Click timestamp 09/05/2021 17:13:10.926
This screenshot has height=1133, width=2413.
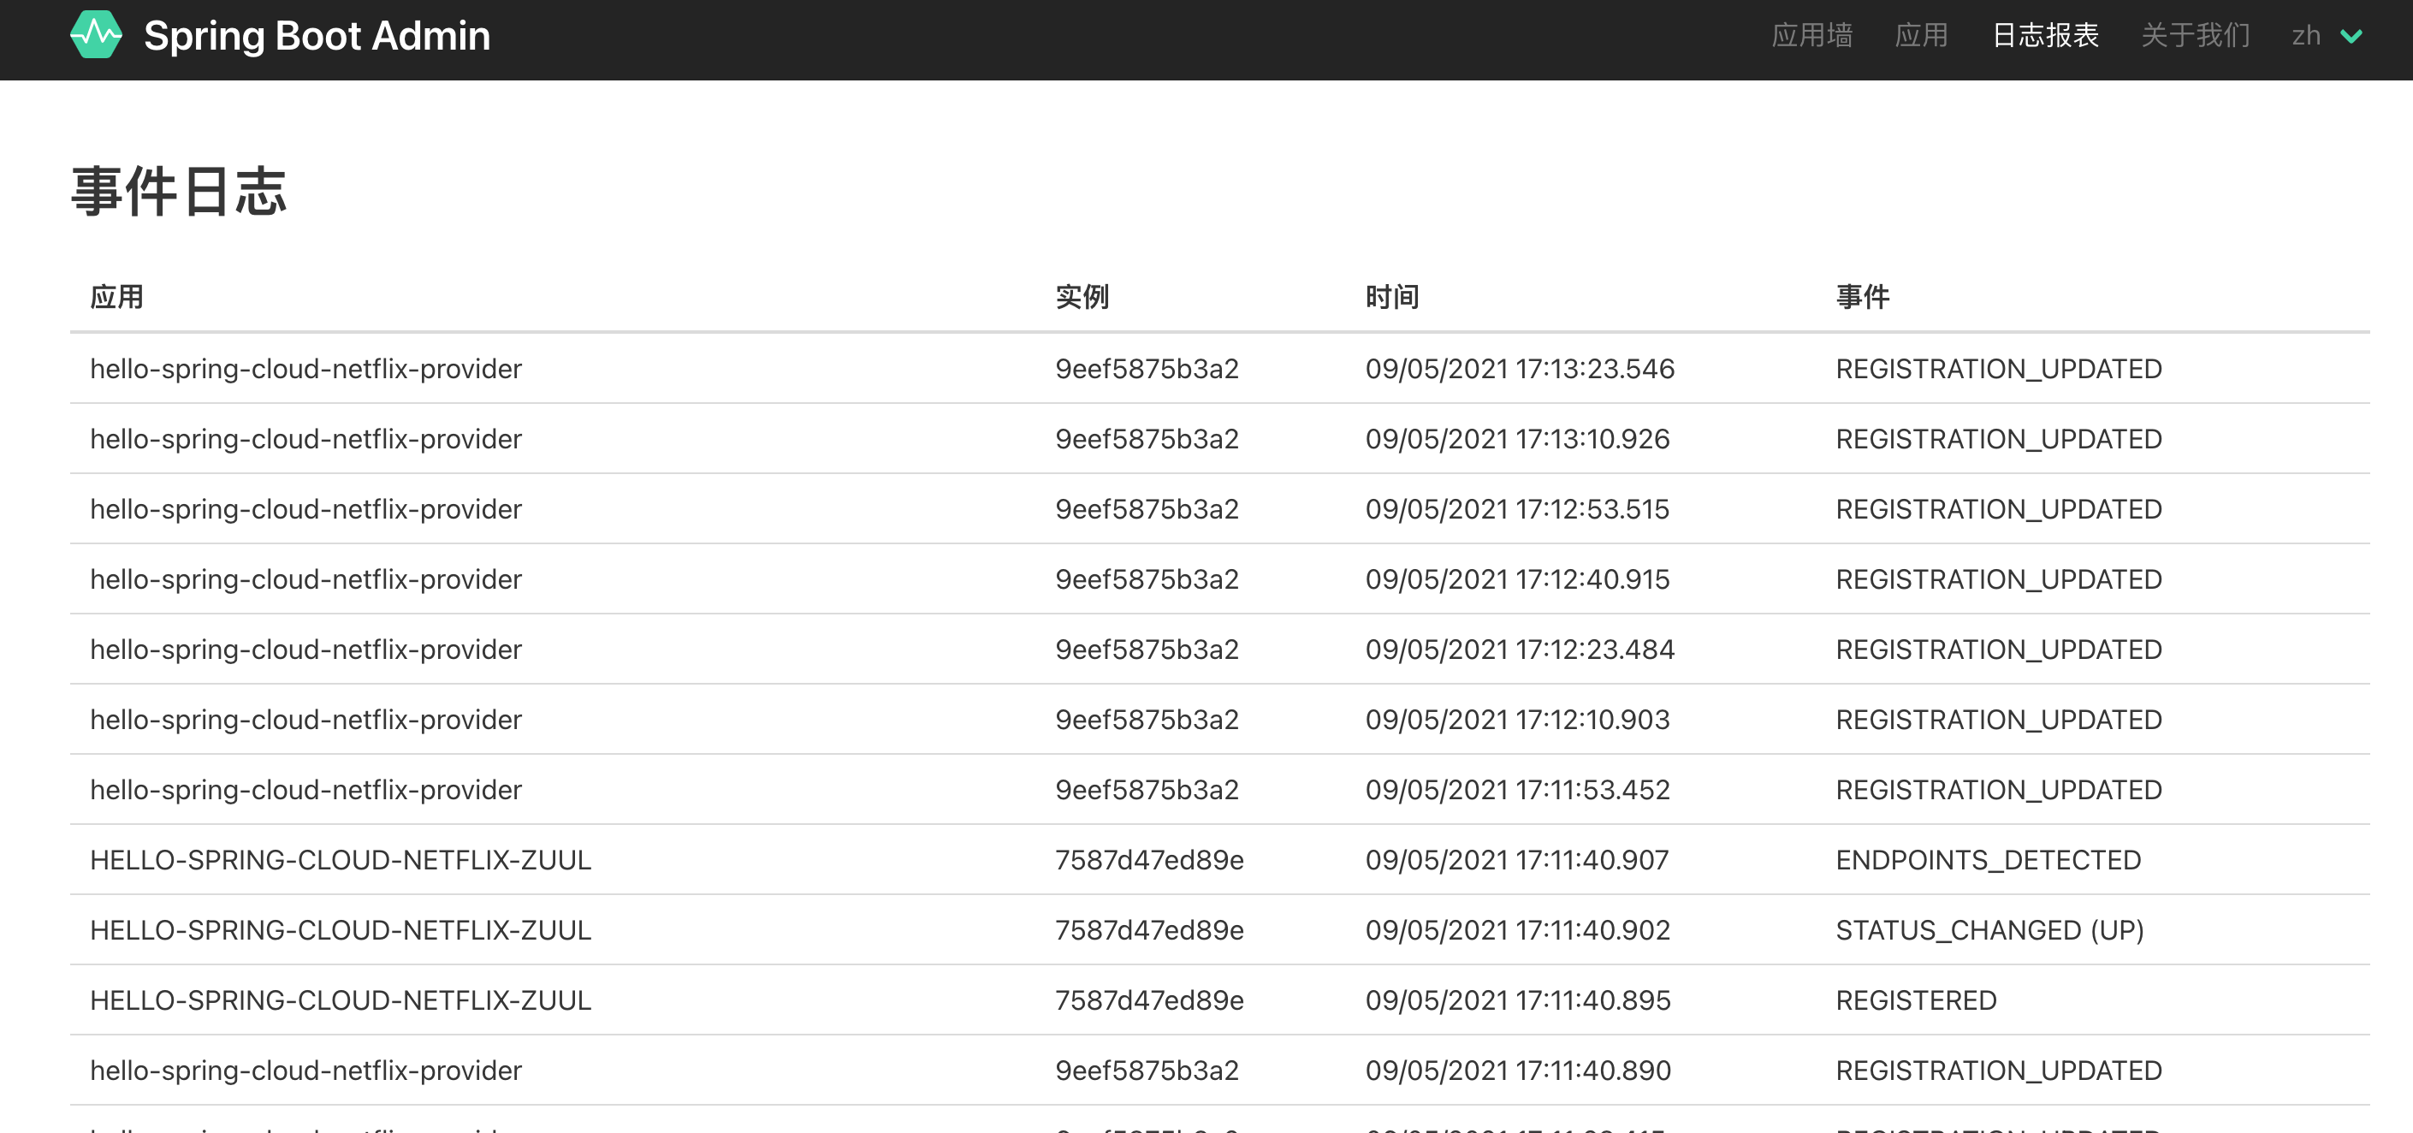pos(1517,439)
